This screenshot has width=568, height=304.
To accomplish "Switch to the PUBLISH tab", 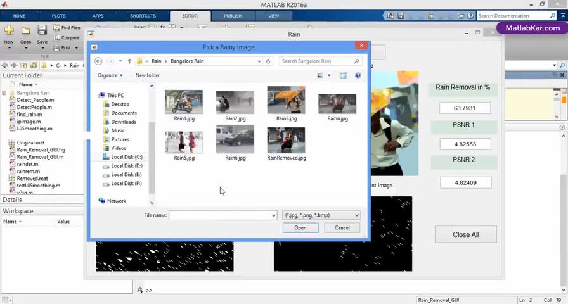I will pyautogui.click(x=233, y=16).
